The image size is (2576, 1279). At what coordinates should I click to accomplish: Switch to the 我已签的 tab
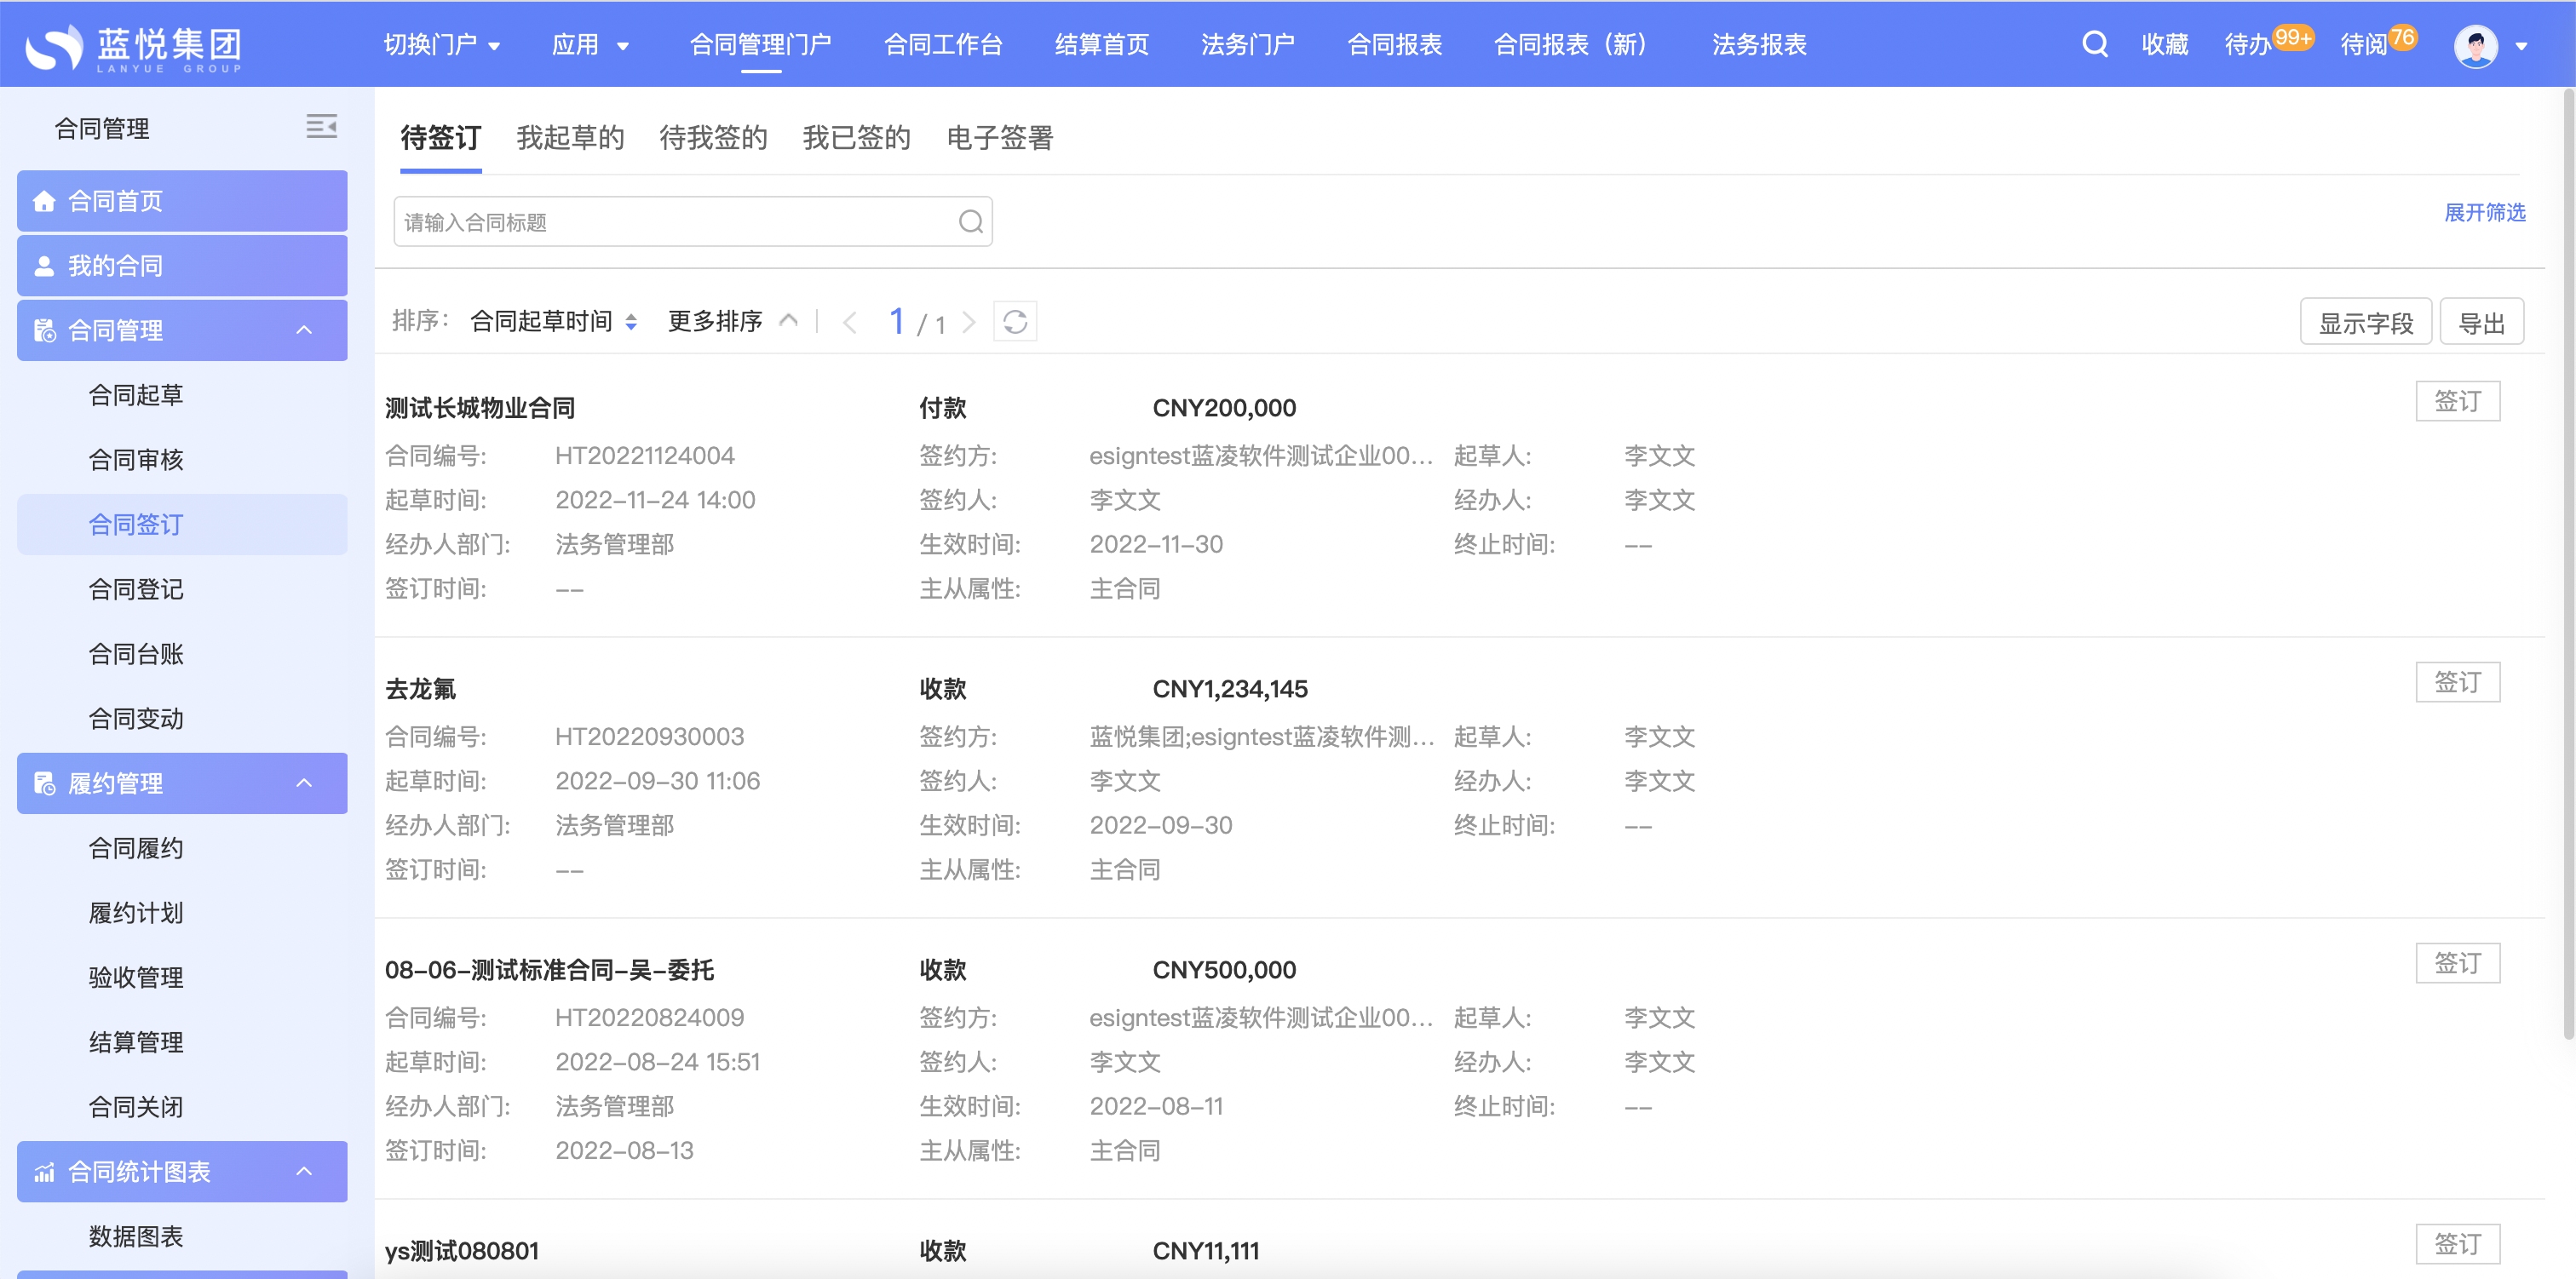coord(856,138)
